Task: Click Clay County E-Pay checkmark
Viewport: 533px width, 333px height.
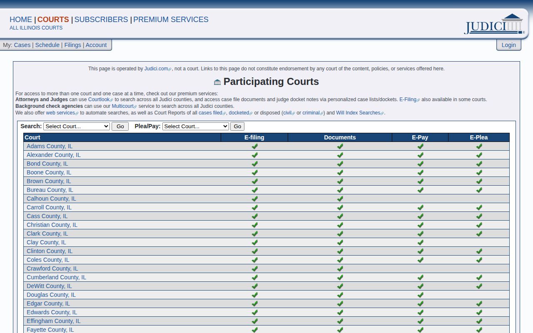Action: click(x=420, y=242)
